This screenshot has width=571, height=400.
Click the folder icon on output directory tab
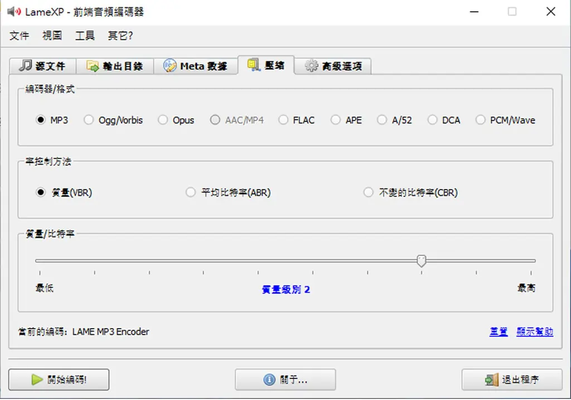(93, 66)
